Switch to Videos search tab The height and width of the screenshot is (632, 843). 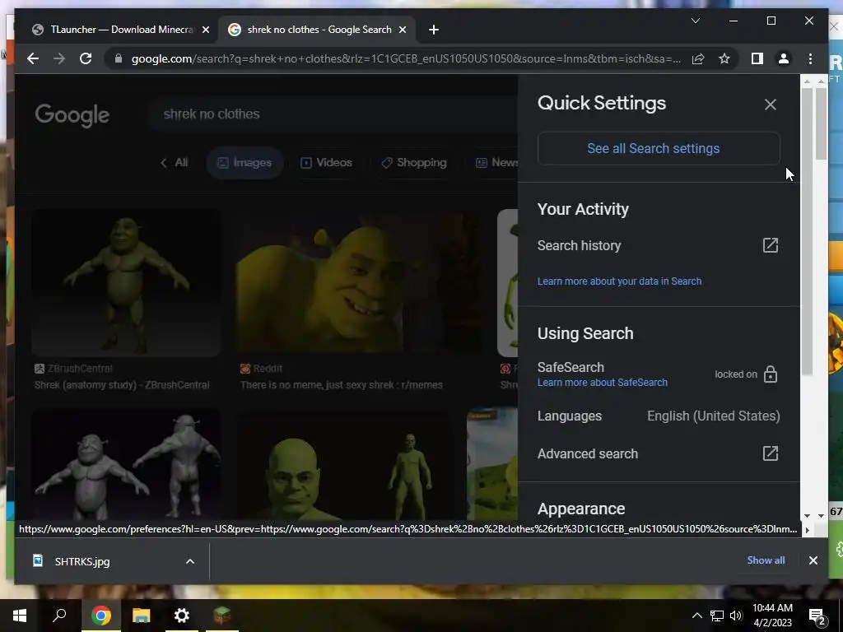[326, 162]
